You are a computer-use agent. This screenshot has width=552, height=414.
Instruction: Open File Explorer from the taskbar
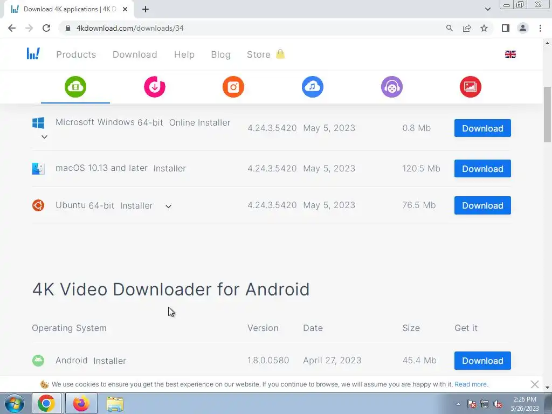pos(115,403)
